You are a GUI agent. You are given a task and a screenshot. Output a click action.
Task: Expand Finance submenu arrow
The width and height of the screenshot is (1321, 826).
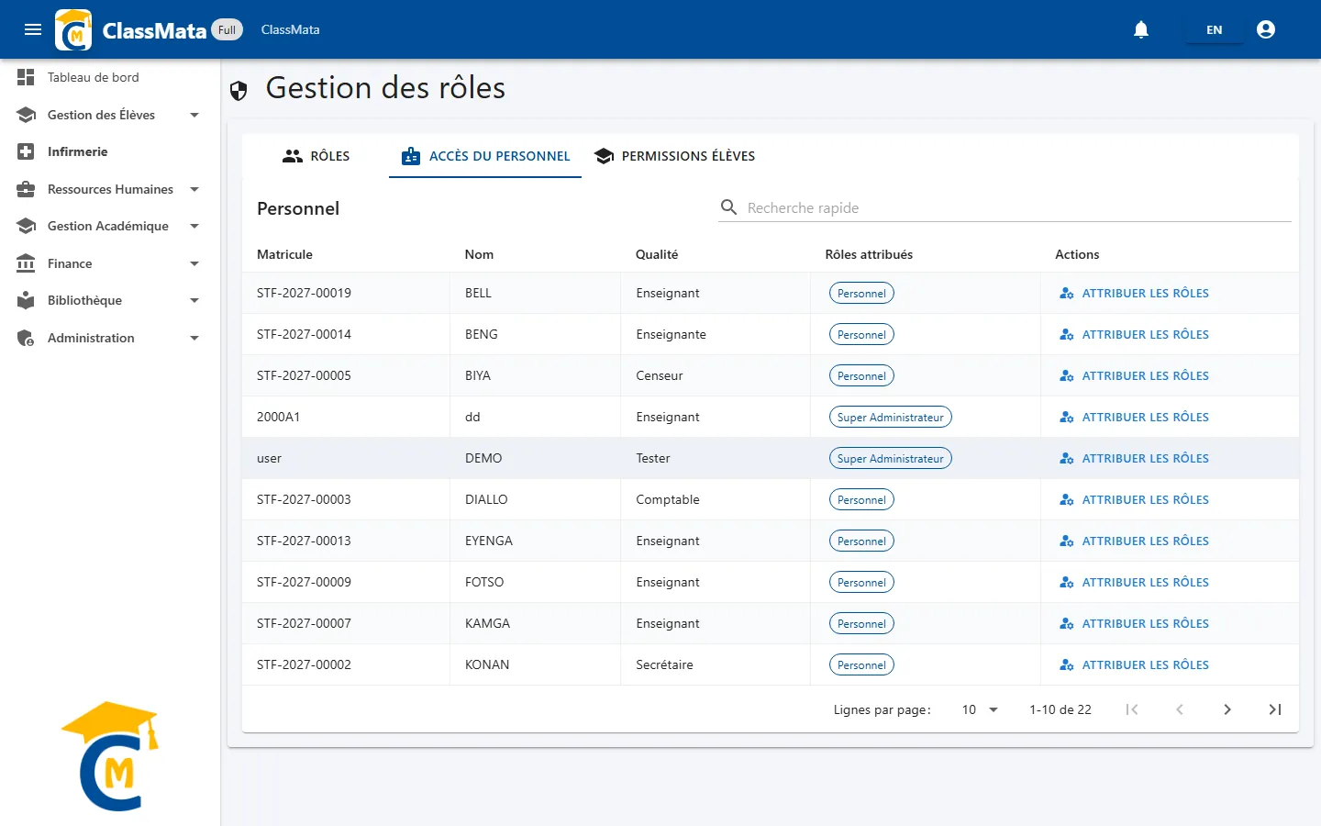[194, 263]
